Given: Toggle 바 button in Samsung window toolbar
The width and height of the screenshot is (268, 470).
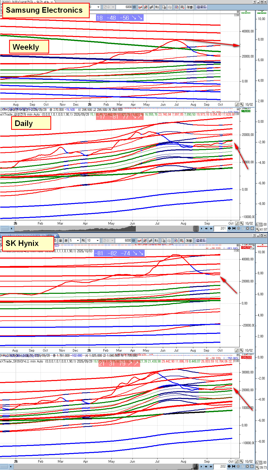Looking at the screenshot, I should tap(135, 7).
